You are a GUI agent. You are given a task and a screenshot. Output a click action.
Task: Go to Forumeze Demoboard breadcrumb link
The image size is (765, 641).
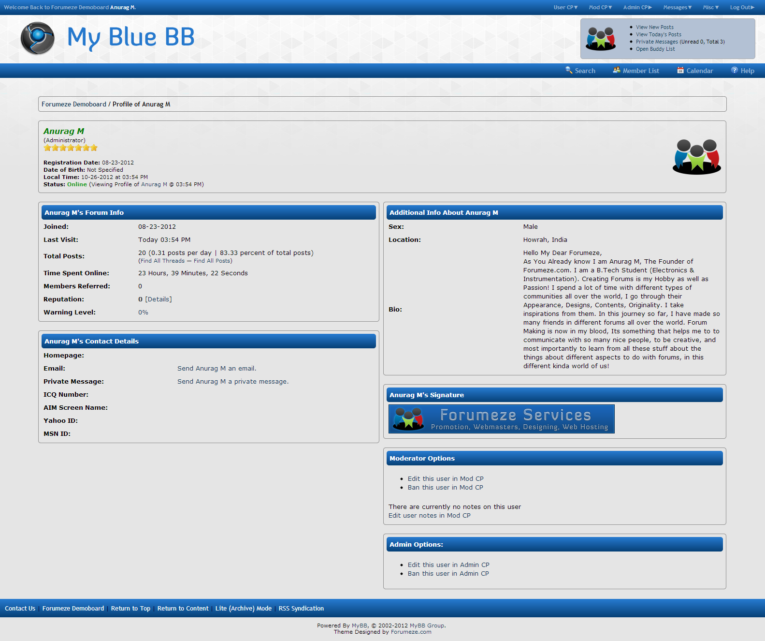coord(74,104)
